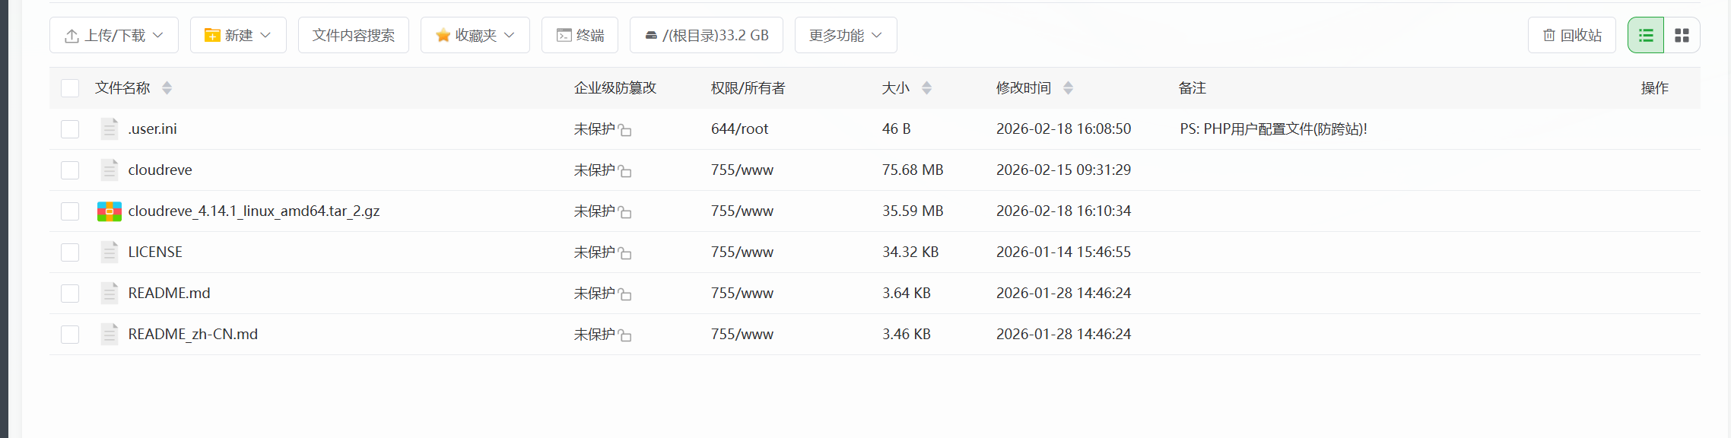Click the date 2026-02-18 16:10:34

1063,211
